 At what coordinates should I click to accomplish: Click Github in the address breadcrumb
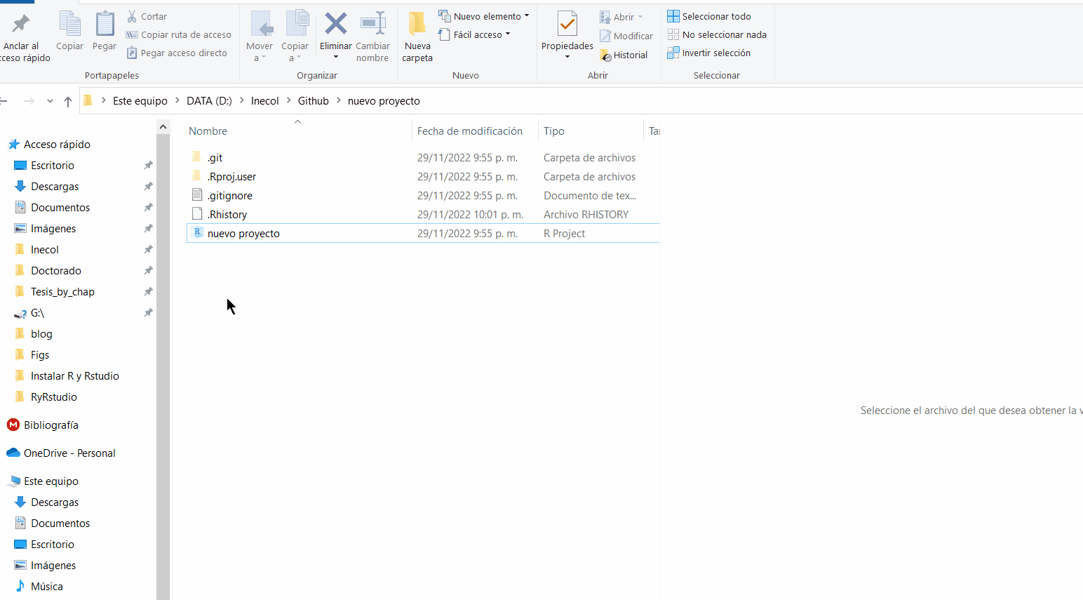(x=313, y=101)
